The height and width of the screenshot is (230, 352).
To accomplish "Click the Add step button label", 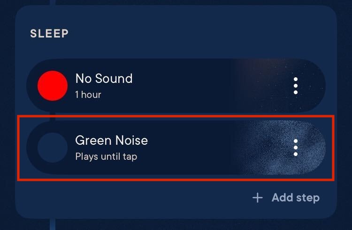I will (296, 198).
